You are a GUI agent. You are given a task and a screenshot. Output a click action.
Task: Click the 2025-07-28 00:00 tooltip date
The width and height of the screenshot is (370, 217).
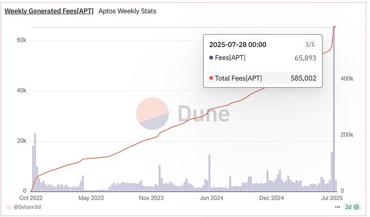point(238,44)
